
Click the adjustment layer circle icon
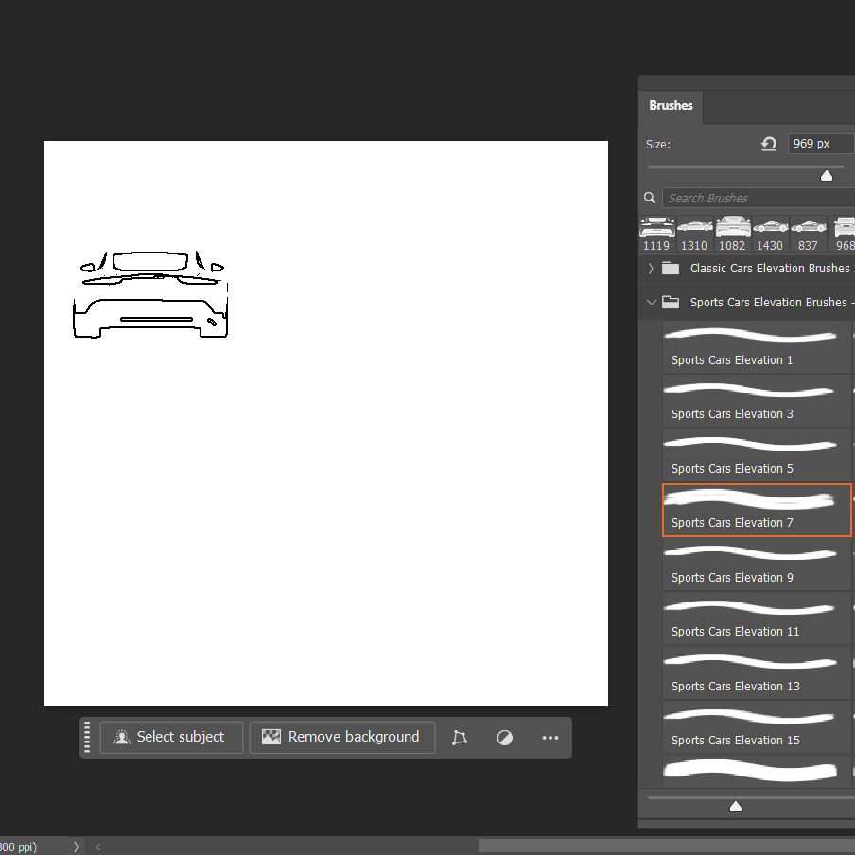pyautogui.click(x=504, y=737)
